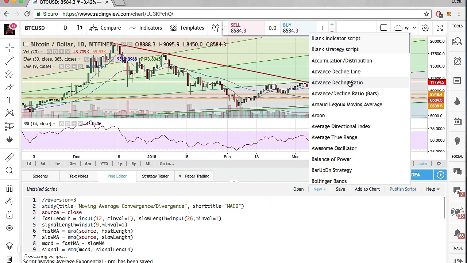Screen dimensions: 467x263
Task: Open the economic calendar icon
Action: click(457, 121)
